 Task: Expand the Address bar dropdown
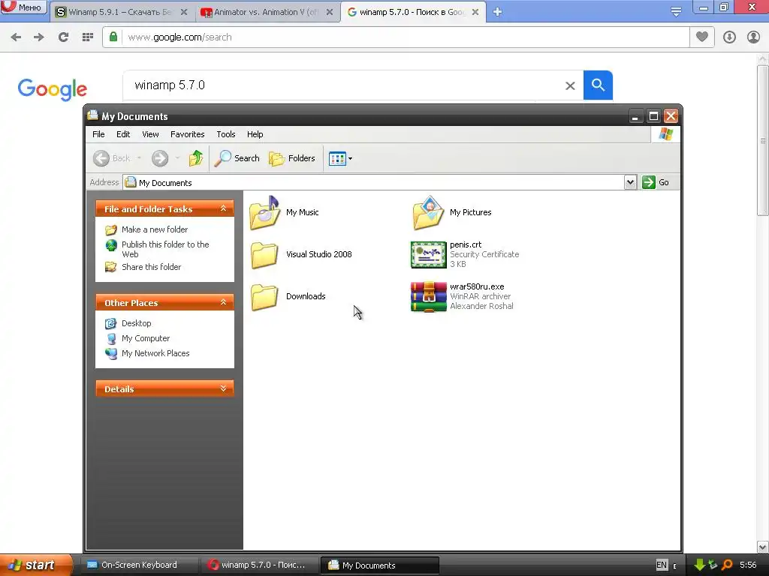click(x=630, y=182)
